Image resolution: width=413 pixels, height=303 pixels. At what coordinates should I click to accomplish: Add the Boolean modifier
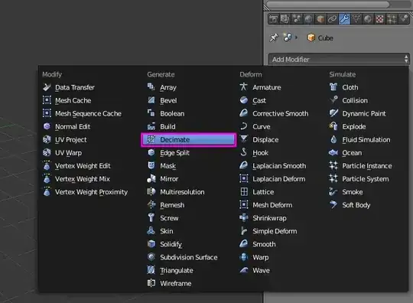tap(166, 113)
